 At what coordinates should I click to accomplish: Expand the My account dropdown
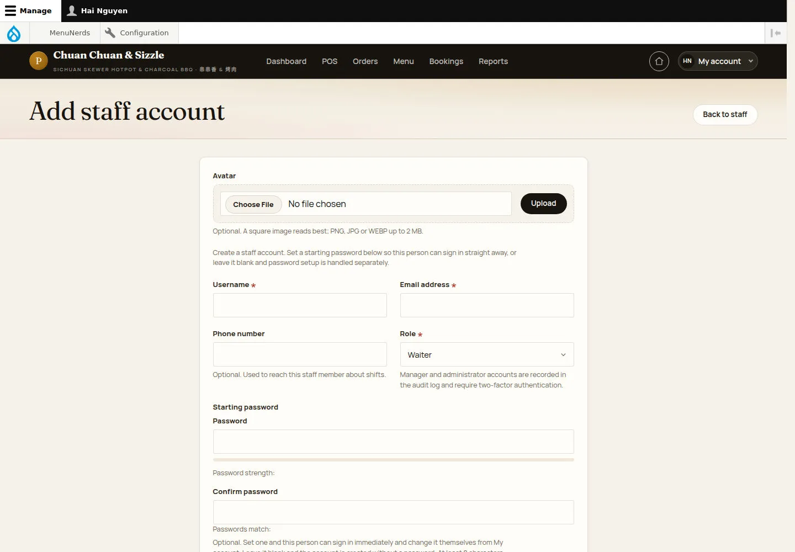[718, 61]
